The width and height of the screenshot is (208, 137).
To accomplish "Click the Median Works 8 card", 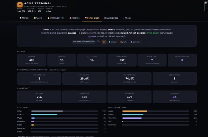I will pyautogui.click(x=175, y=79).
